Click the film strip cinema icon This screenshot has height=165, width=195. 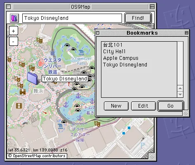(x=19, y=106)
